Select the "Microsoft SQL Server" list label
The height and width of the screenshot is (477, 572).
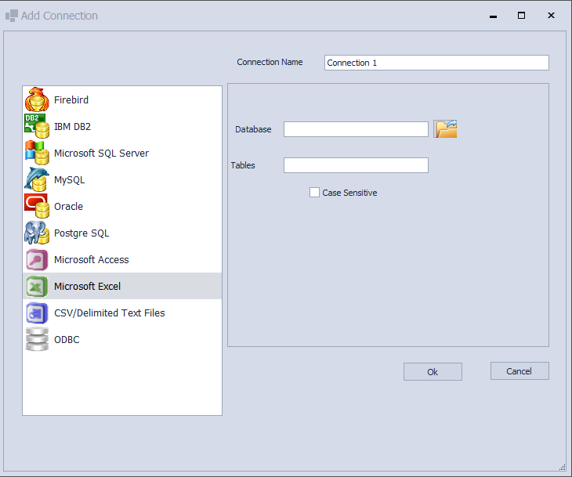(101, 154)
